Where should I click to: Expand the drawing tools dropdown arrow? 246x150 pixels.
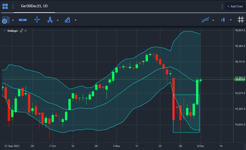coord(58,20)
